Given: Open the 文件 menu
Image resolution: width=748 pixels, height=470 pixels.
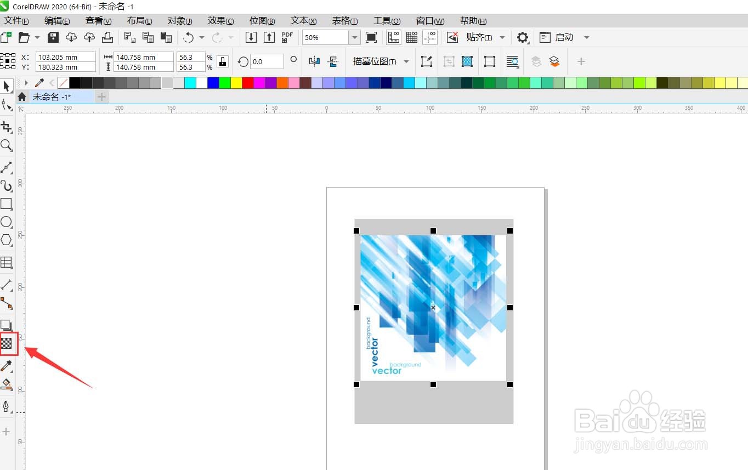Looking at the screenshot, I should pyautogui.click(x=16, y=21).
